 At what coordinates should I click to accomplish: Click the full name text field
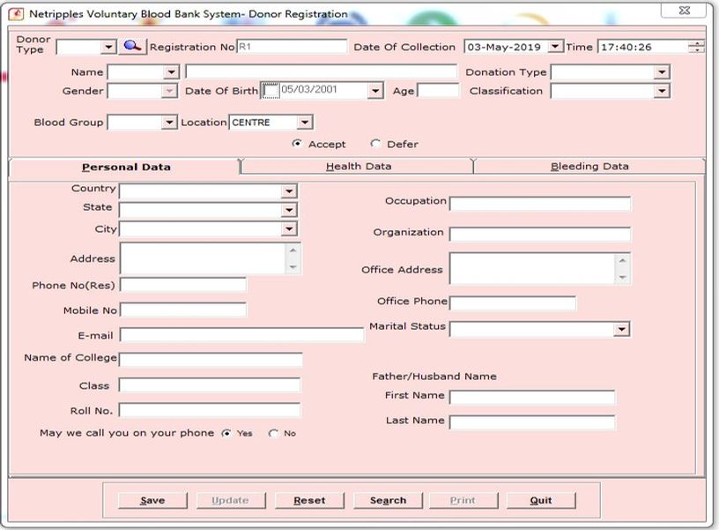tap(321, 71)
